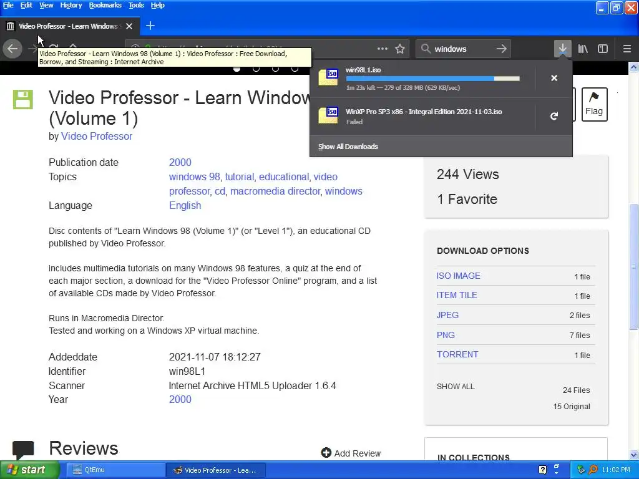The height and width of the screenshot is (479, 639).
Task: Click the win98L1.iso file icon
Action: click(328, 77)
